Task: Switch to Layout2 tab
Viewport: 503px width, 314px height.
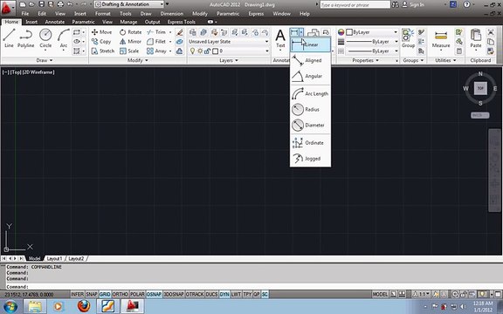Action: 76,258
